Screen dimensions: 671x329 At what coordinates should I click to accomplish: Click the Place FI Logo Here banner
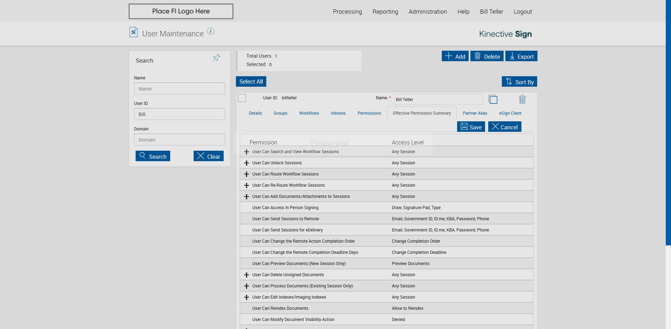[181, 11]
